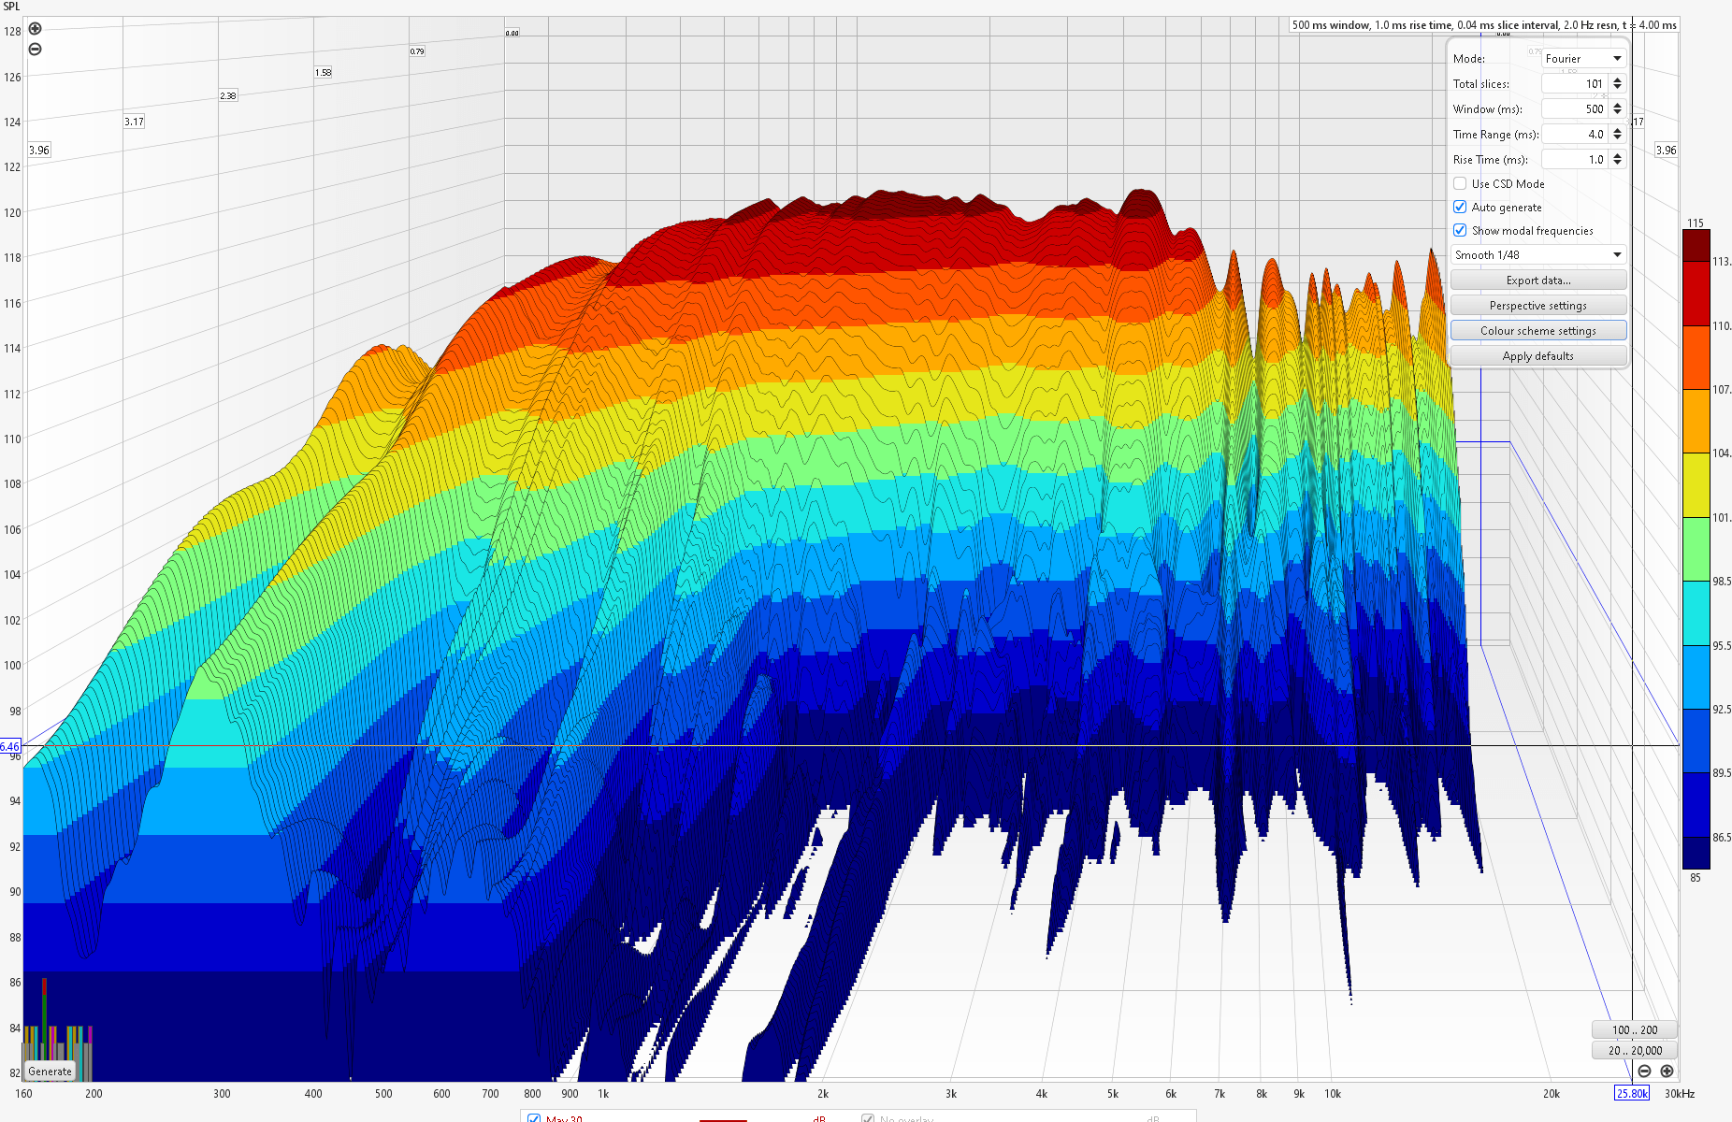Click the 6.46 SPL cursor label
Viewport: 1732px width, 1122px height.
tap(10, 746)
